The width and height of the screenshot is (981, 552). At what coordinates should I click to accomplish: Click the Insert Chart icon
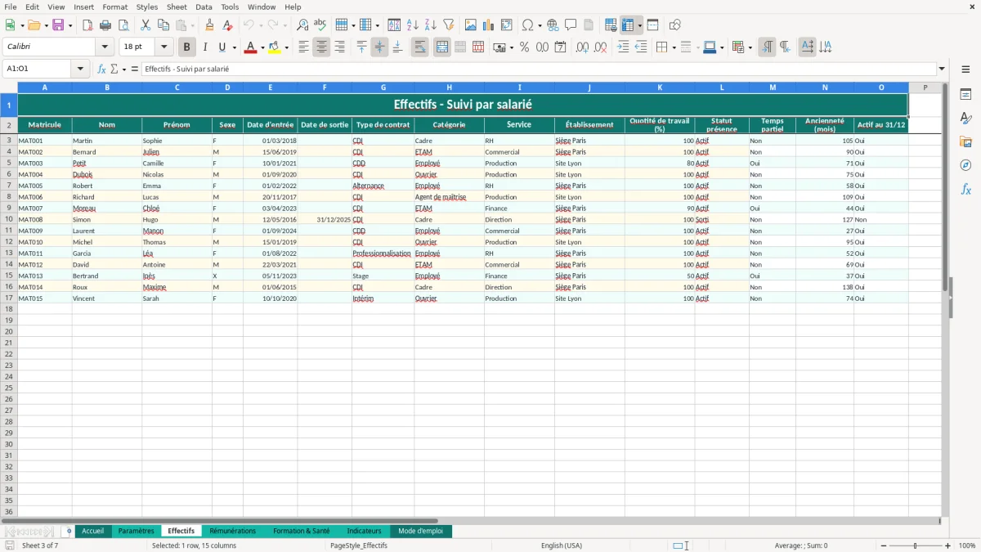pyautogui.click(x=489, y=25)
